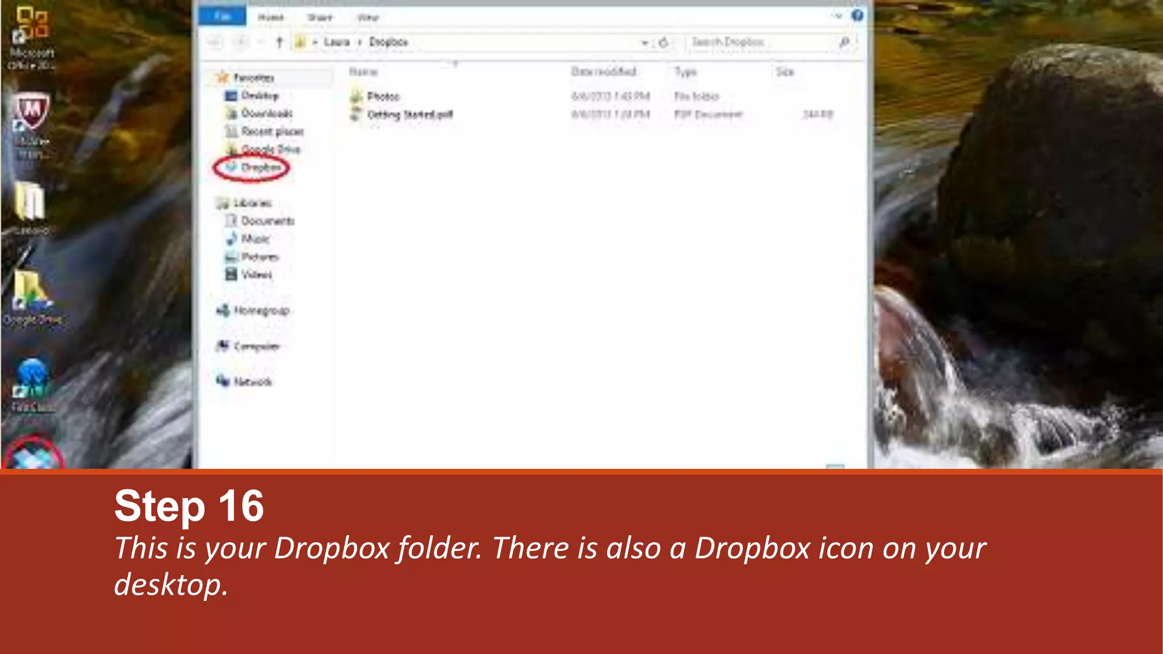Image resolution: width=1163 pixels, height=654 pixels.
Task: Open the address bar history dropdown
Action: pyautogui.click(x=645, y=43)
